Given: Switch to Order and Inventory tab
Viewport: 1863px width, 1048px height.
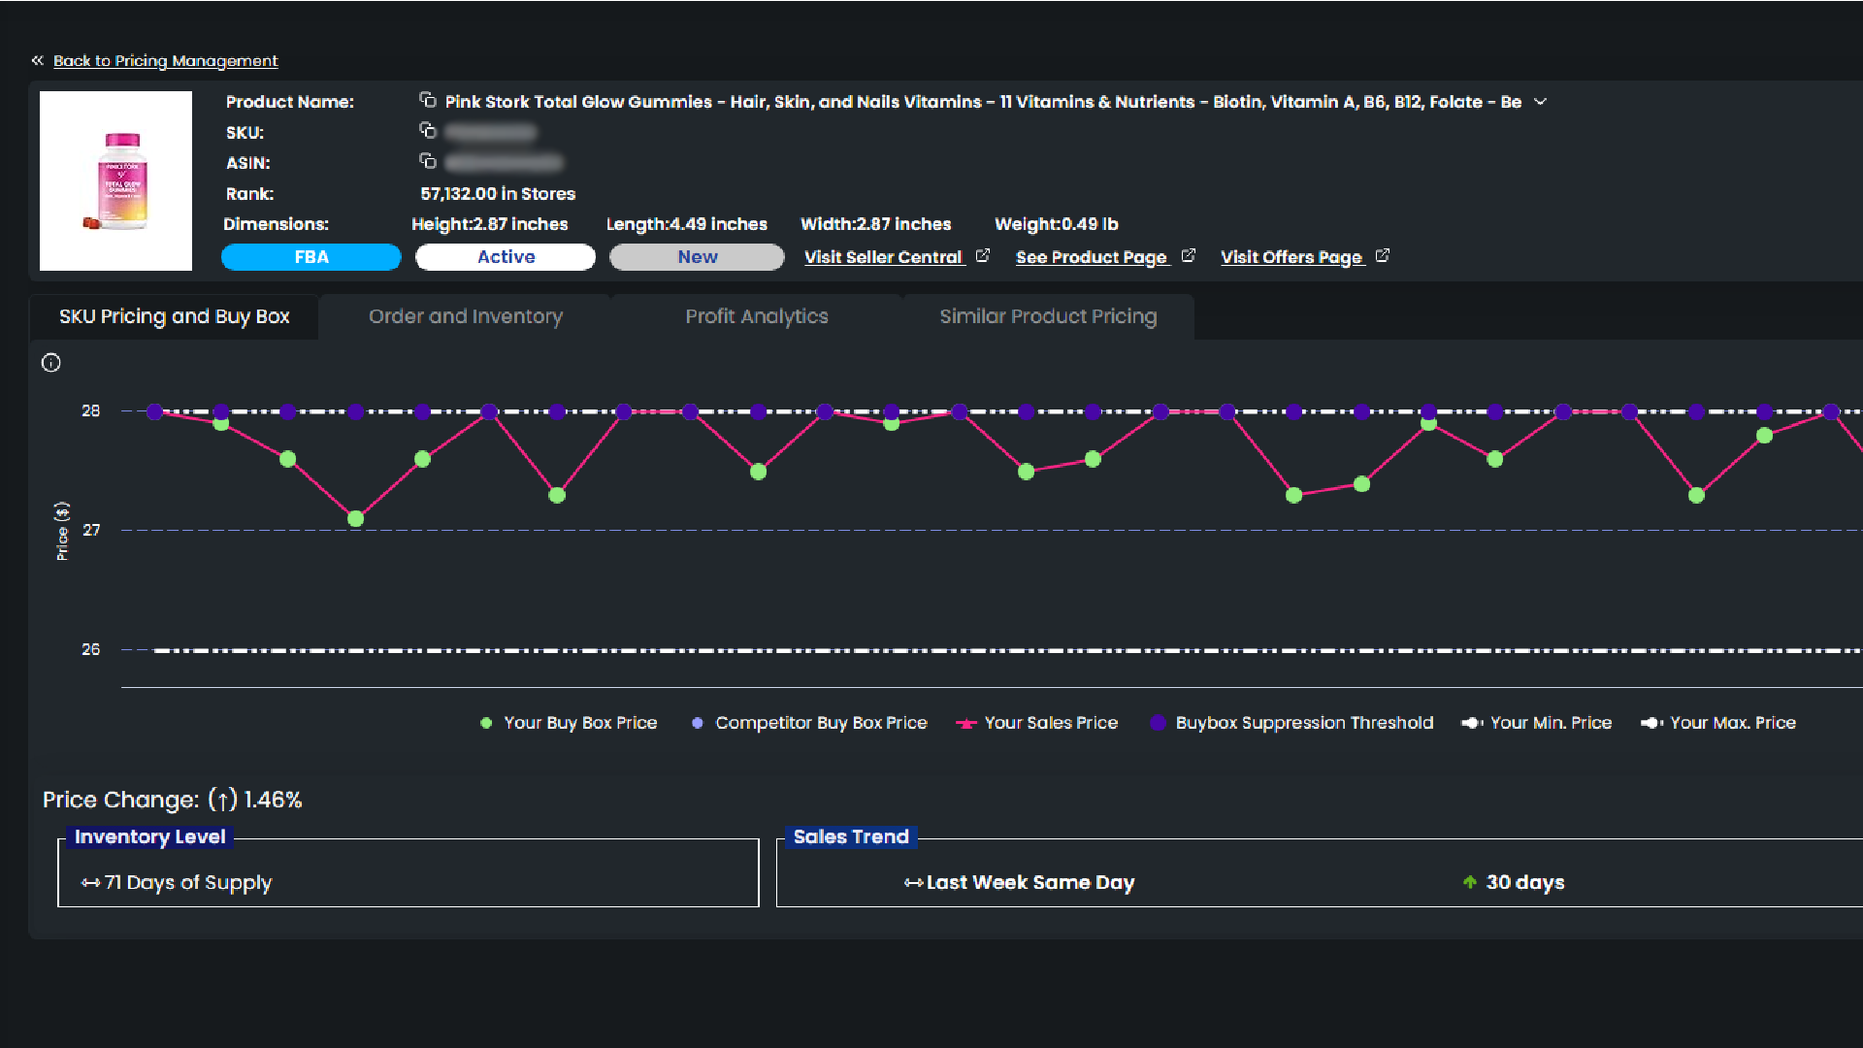Looking at the screenshot, I should pyautogui.click(x=465, y=316).
